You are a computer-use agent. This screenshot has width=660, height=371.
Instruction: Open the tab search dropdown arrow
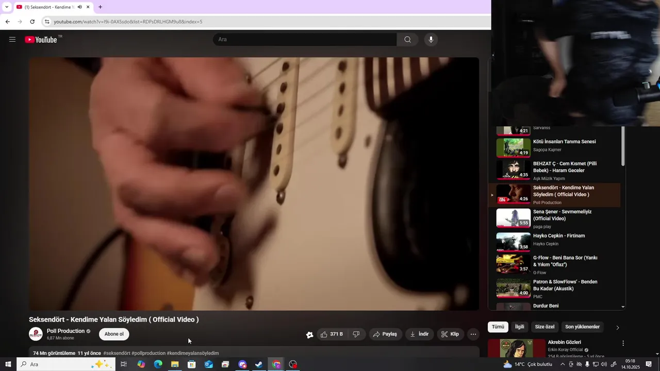(7, 7)
